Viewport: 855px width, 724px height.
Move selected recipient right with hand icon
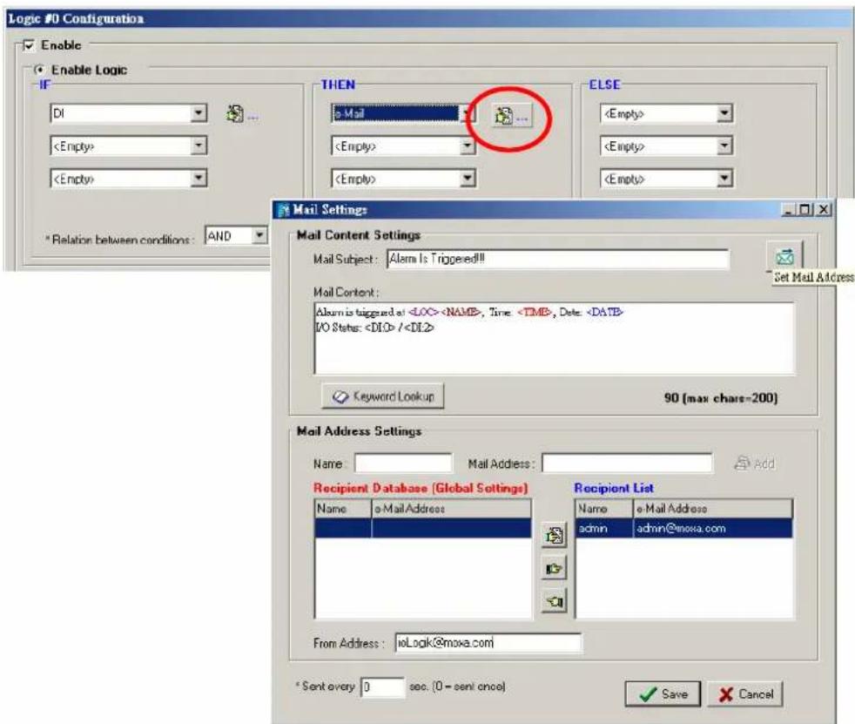point(554,569)
